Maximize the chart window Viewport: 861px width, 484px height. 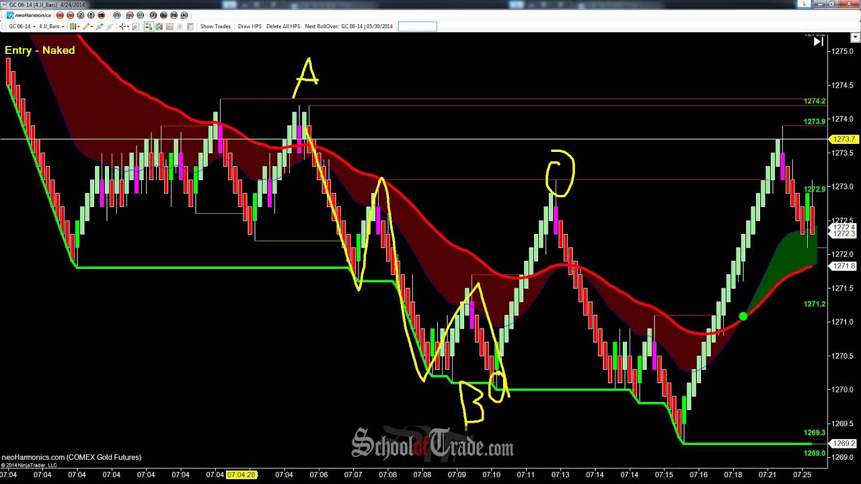pyautogui.click(x=831, y=3)
